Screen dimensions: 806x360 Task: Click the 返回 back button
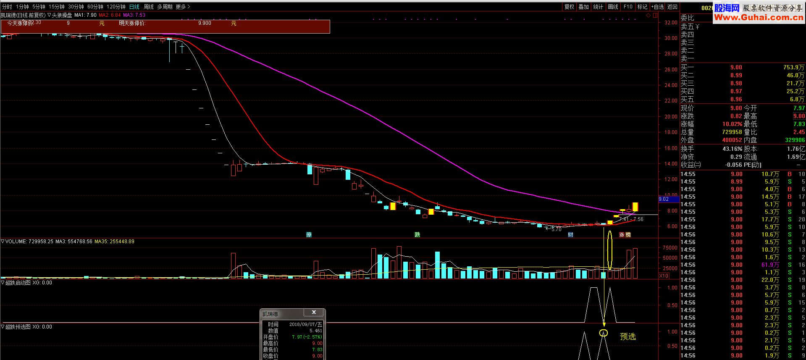[672, 7]
